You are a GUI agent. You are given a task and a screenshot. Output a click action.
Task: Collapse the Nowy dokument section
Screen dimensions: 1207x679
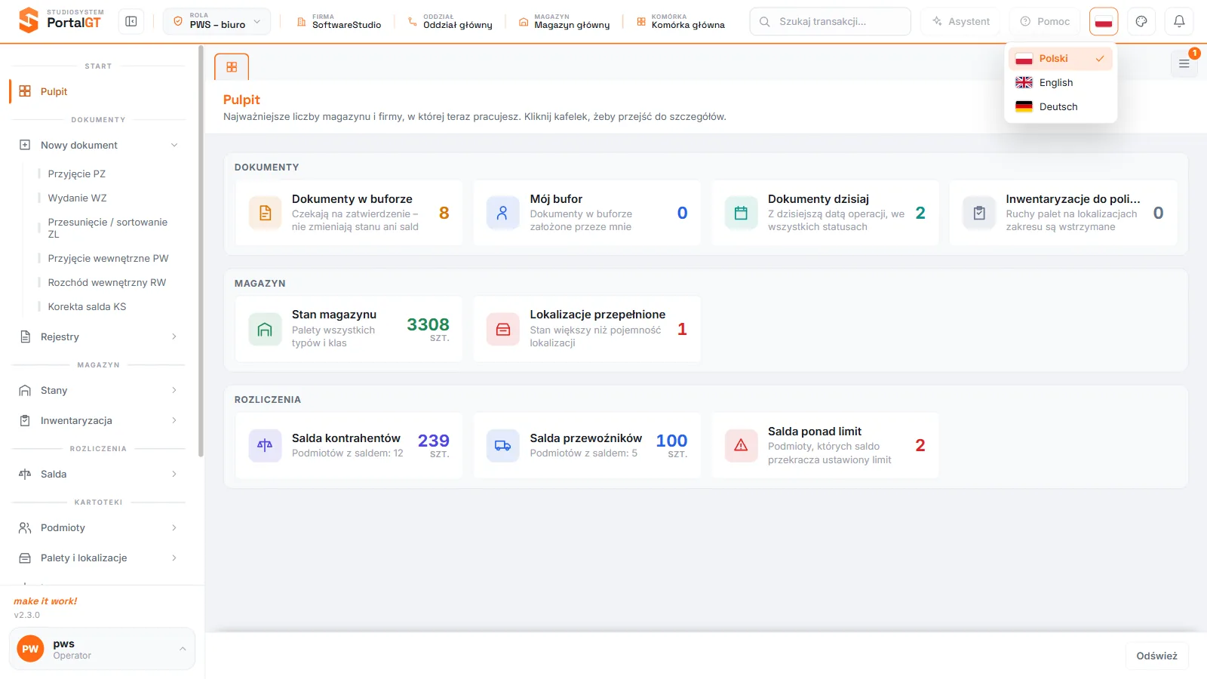pyautogui.click(x=100, y=145)
